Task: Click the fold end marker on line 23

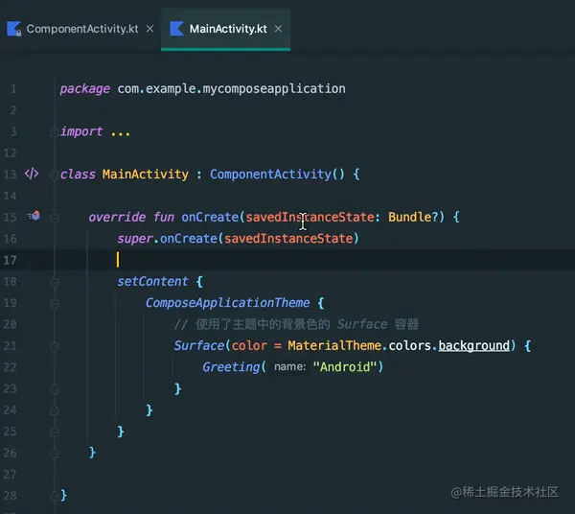Action: point(55,389)
